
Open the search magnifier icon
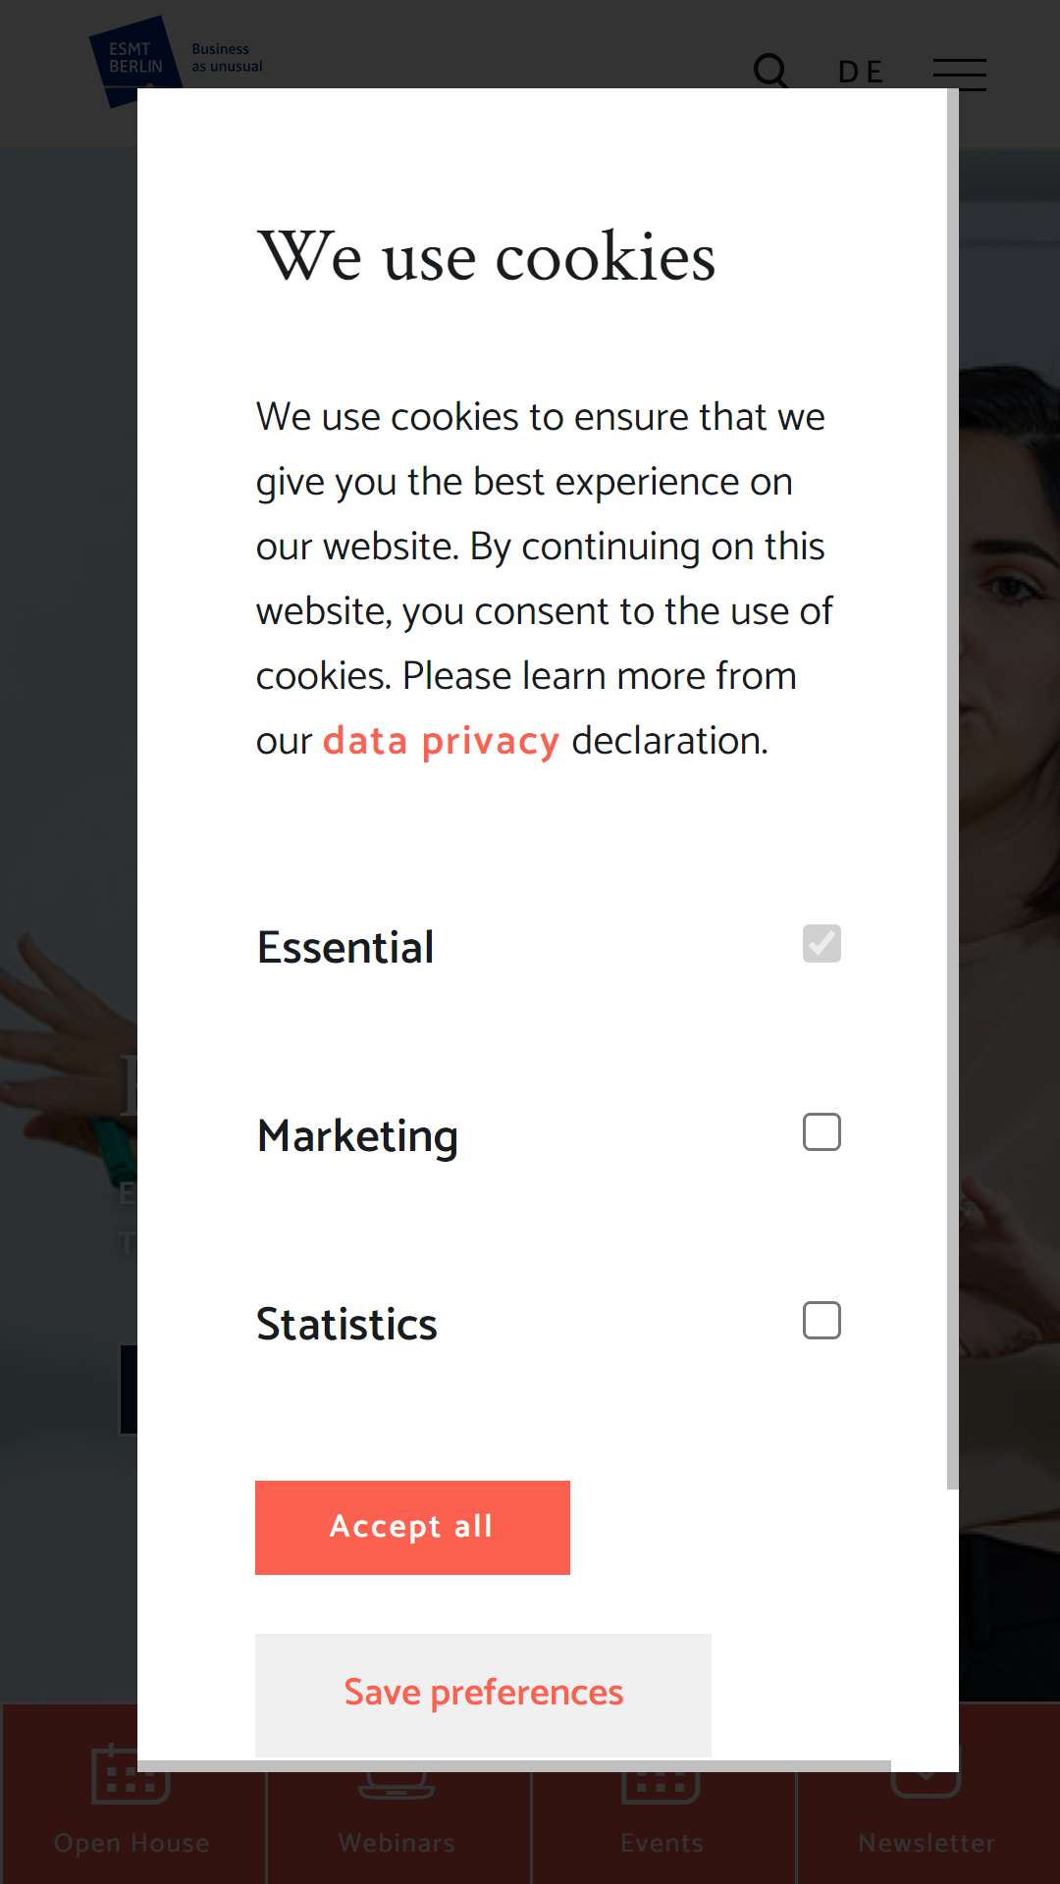coord(771,72)
